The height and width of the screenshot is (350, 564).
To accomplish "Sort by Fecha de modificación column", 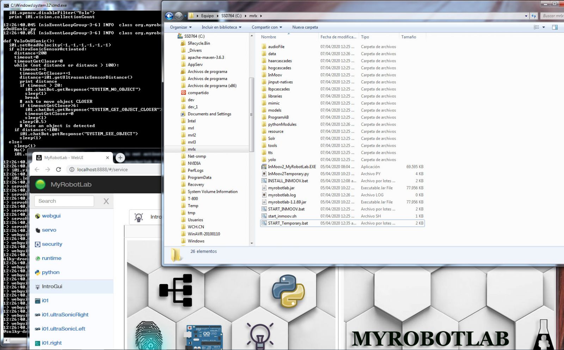I will [338, 37].
